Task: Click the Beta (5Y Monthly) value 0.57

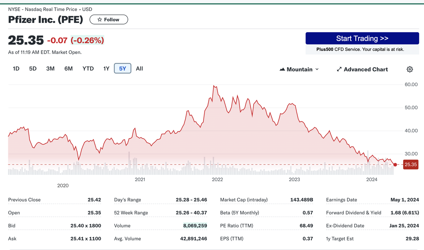Action: tap(308, 213)
